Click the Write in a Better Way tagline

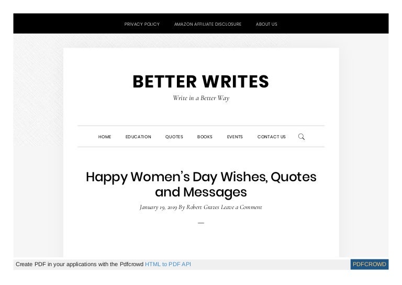point(201,98)
